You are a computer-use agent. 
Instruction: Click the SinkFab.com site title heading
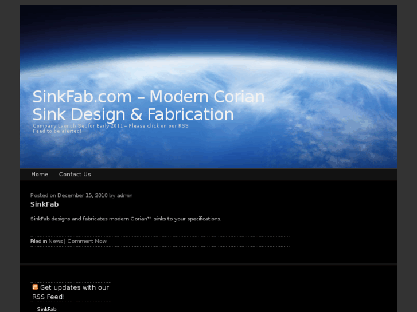pyautogui.click(x=149, y=105)
